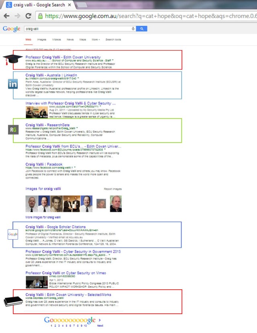Open Professor Craig Valli - Cyber Security in Government 2013
The width and height of the screenshot is (257, 333).
point(73,251)
